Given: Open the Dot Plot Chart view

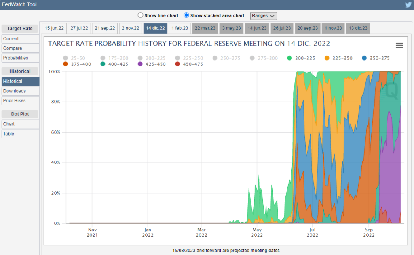Looking at the screenshot, I should (20, 124).
